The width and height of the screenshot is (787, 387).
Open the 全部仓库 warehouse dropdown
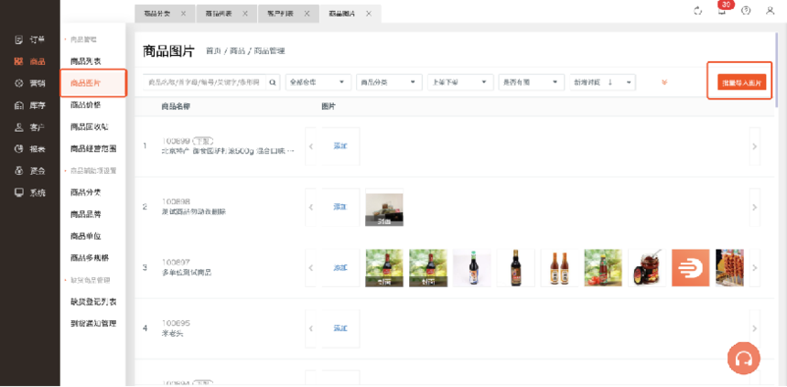[x=318, y=82]
